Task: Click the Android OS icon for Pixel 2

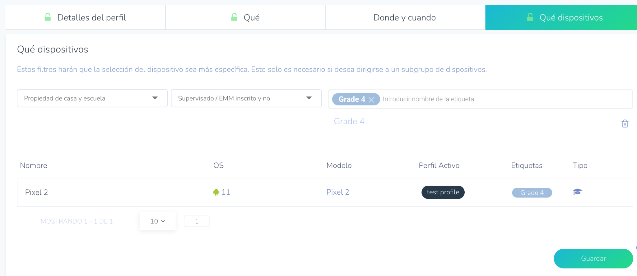Action: pos(216,192)
